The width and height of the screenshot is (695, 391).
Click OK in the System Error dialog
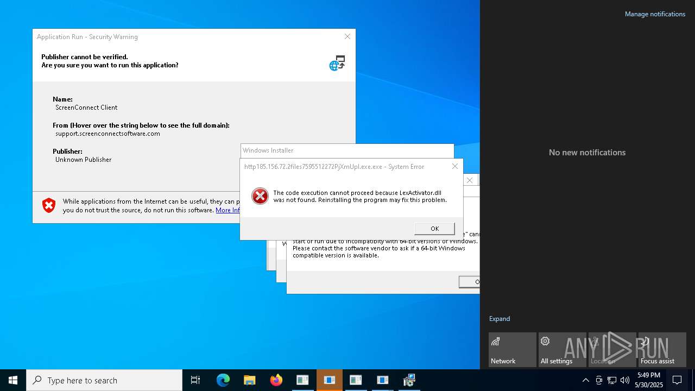(434, 229)
